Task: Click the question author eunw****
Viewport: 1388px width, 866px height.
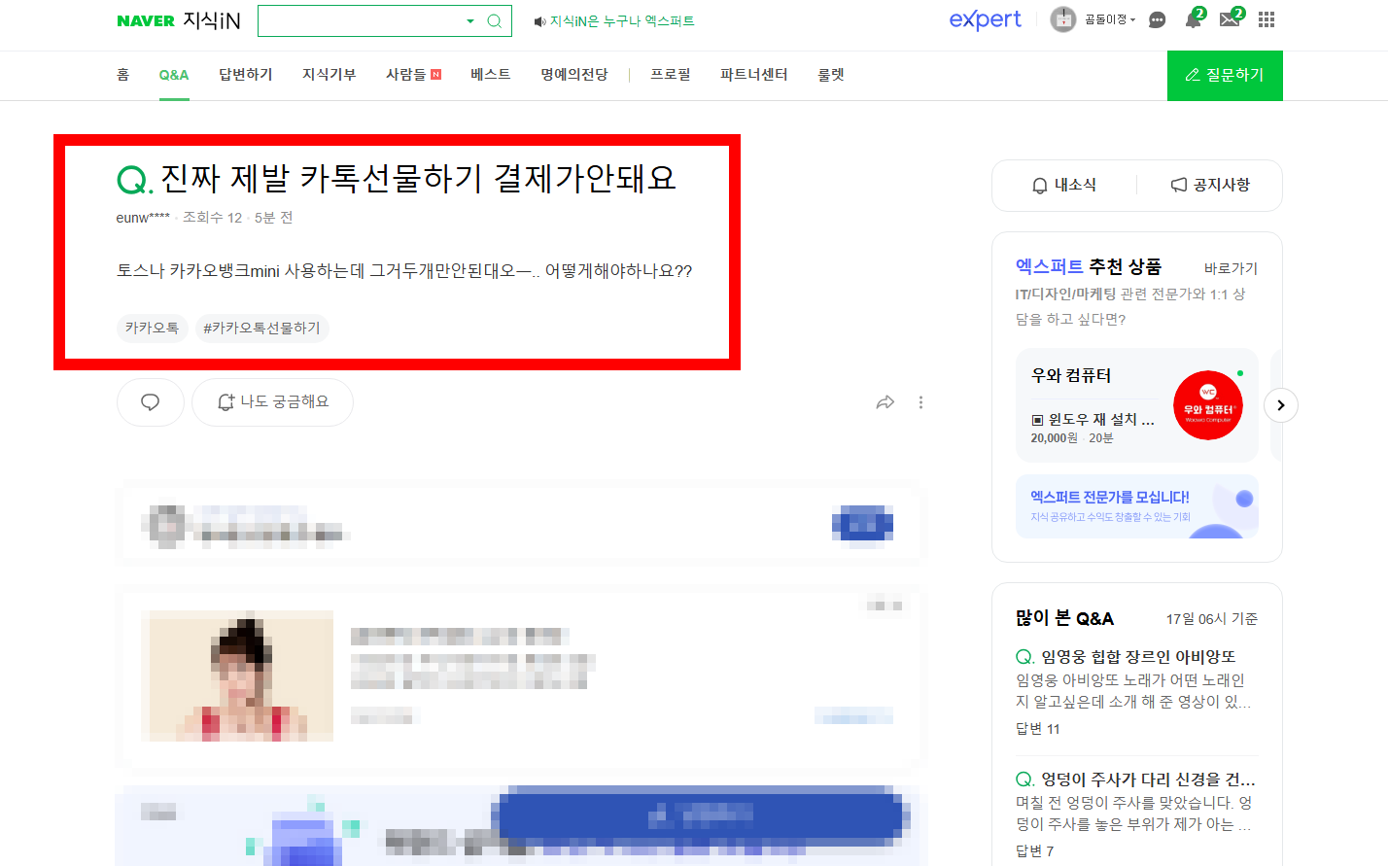Action: (x=143, y=218)
